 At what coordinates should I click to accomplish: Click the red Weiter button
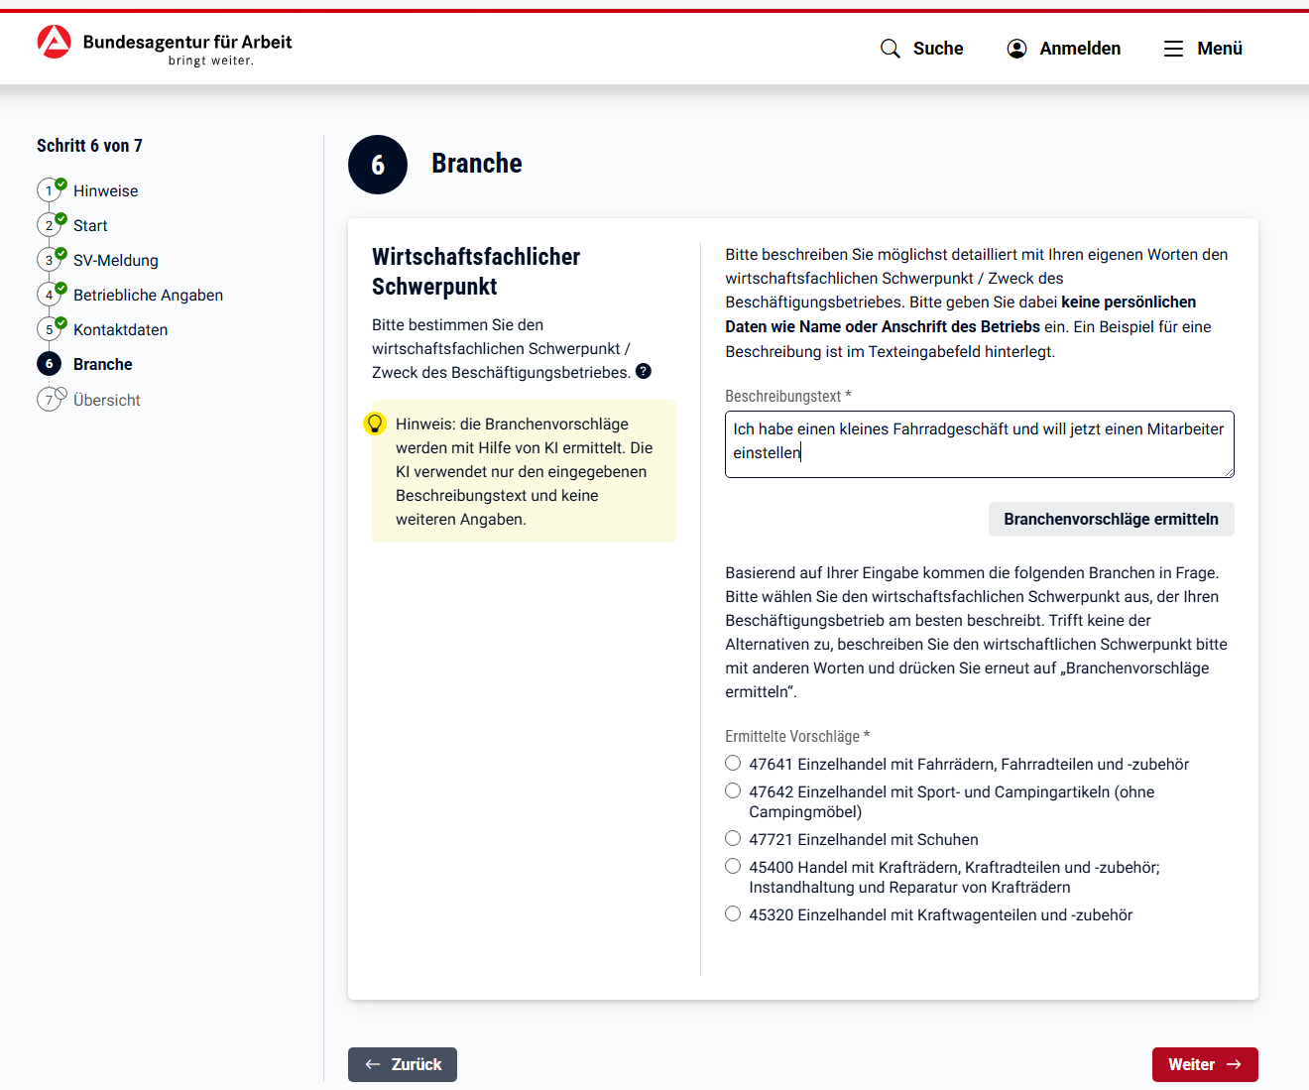1205,1064
